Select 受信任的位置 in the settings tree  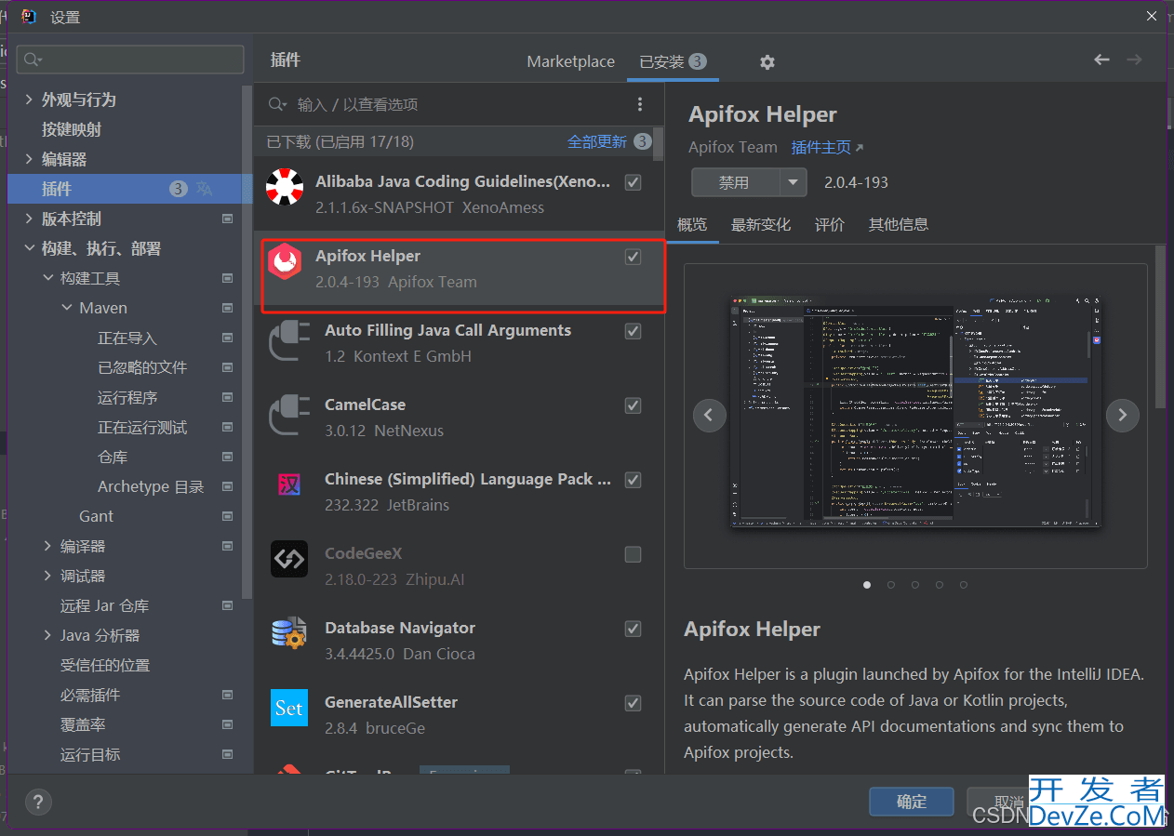coord(105,665)
